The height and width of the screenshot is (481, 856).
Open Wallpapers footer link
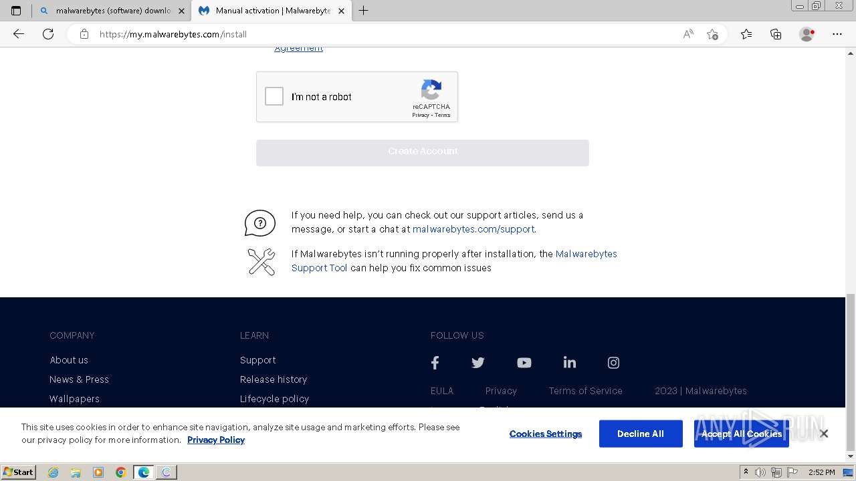(x=74, y=399)
